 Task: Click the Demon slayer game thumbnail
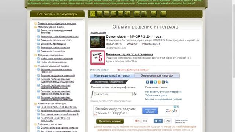click(x=98, y=42)
